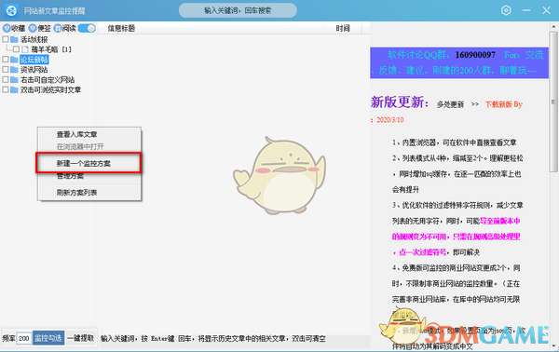Image resolution: width=559 pixels, height=352 pixels.
Task: Focus the keyword search box at top
Action: (238, 10)
